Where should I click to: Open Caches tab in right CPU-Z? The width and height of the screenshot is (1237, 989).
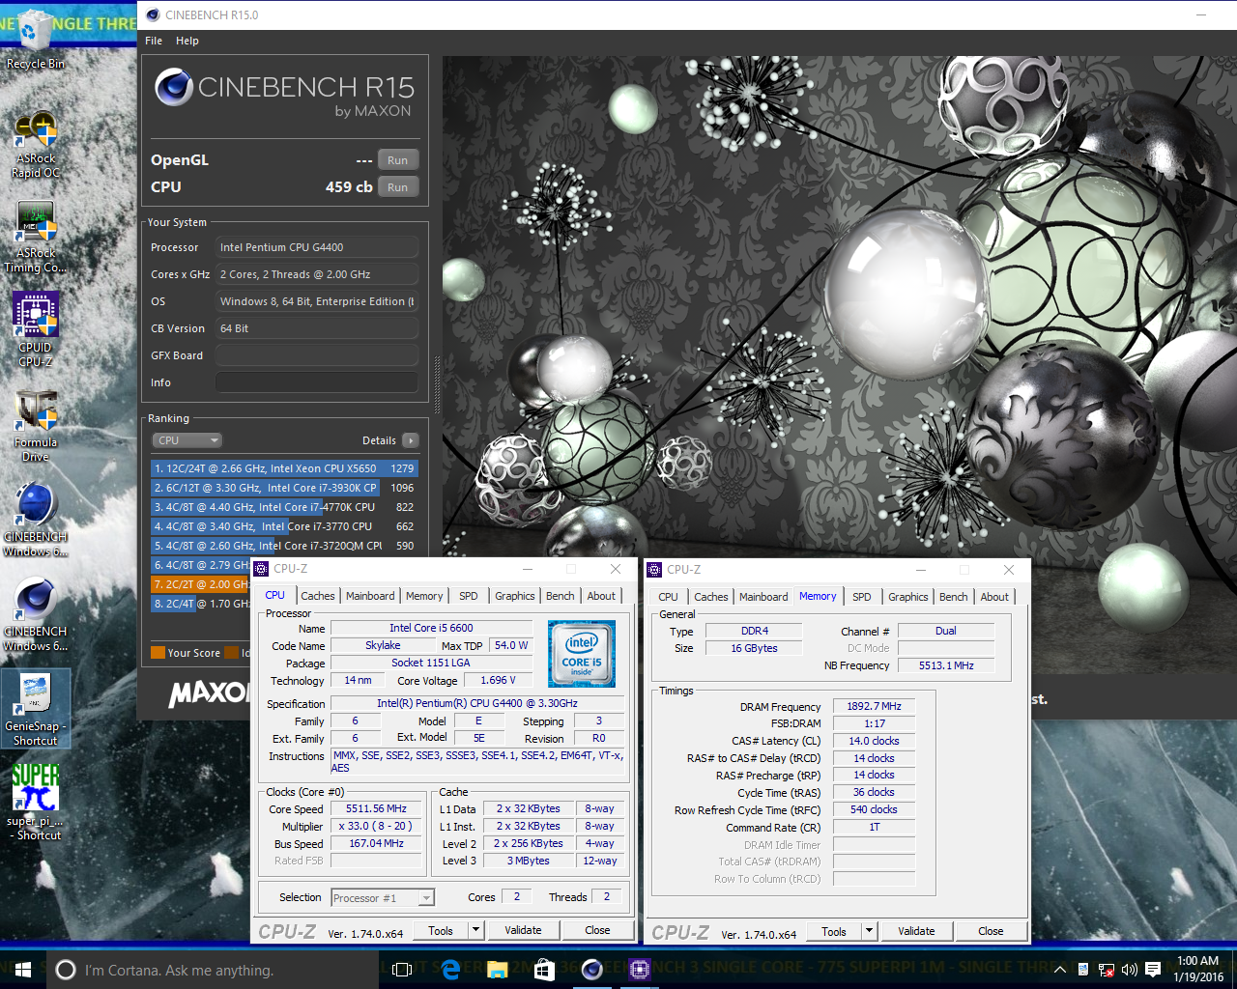[x=711, y=597]
